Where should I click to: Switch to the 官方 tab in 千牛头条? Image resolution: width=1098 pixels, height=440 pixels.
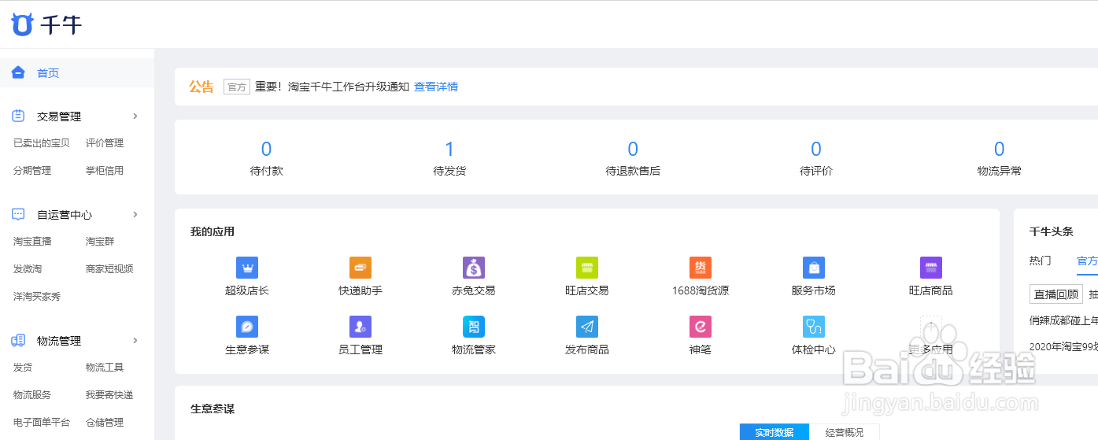tap(1087, 261)
